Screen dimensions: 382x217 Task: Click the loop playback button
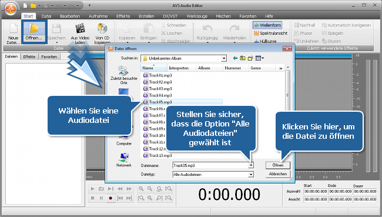click(x=101, y=189)
